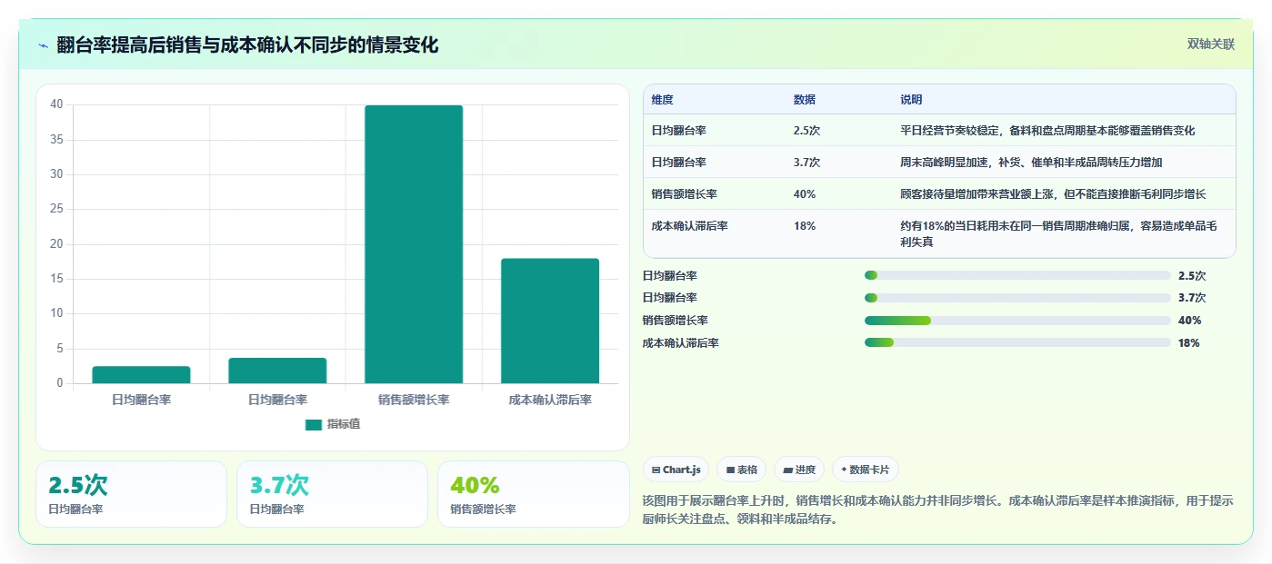Click the progress bar labeled 2.5次
Viewport: 1272px width, 564px height.
(x=1017, y=275)
